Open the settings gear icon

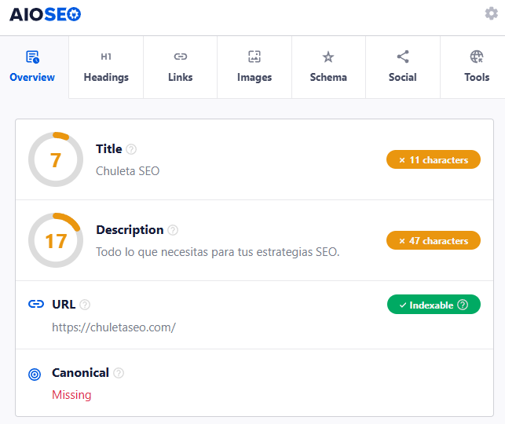491,13
